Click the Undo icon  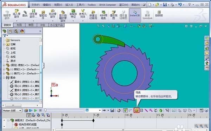pos(180,5)
